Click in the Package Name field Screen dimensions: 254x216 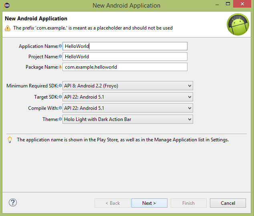click(x=125, y=67)
